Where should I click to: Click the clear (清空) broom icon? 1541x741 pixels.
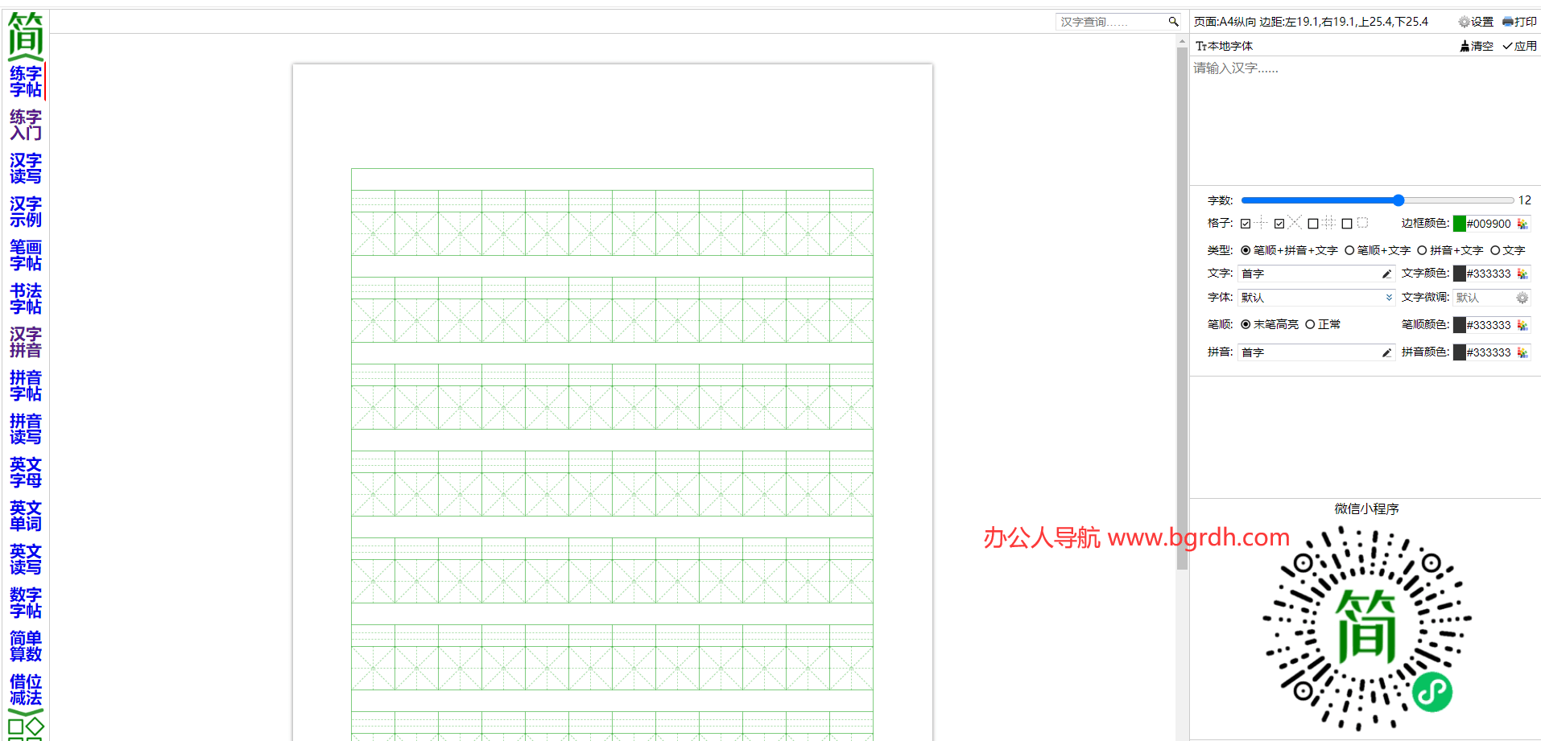click(1465, 46)
